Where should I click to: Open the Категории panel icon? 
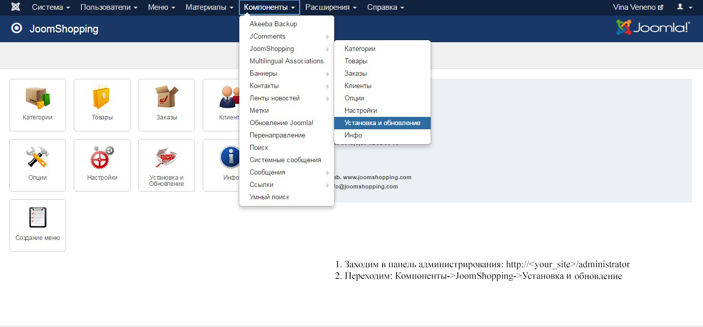[x=38, y=105]
